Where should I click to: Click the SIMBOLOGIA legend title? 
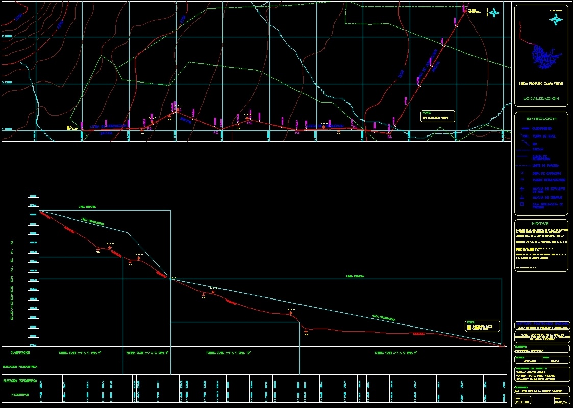[541, 118]
